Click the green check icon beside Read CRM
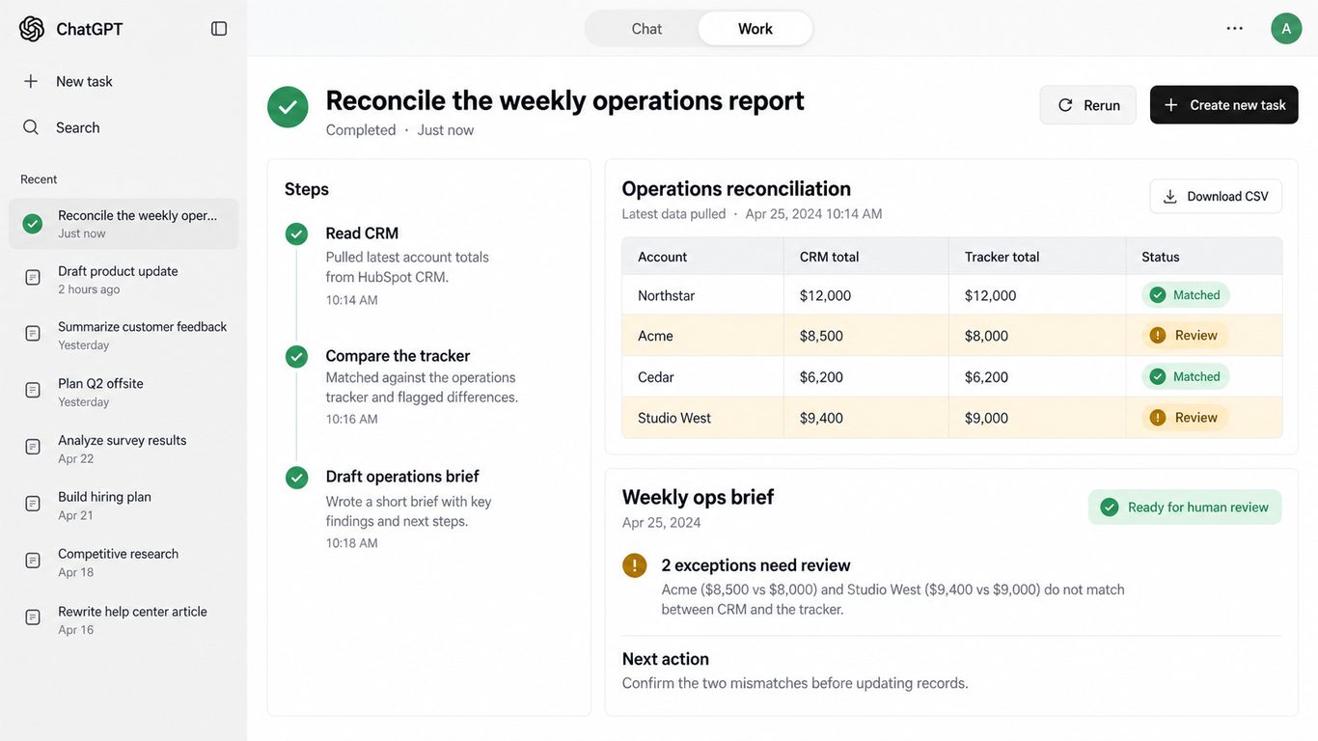 (x=296, y=234)
